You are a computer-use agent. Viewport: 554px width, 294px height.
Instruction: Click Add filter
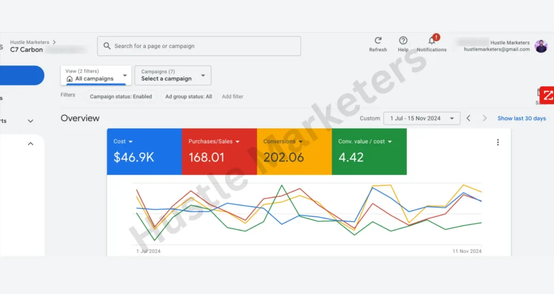point(233,97)
